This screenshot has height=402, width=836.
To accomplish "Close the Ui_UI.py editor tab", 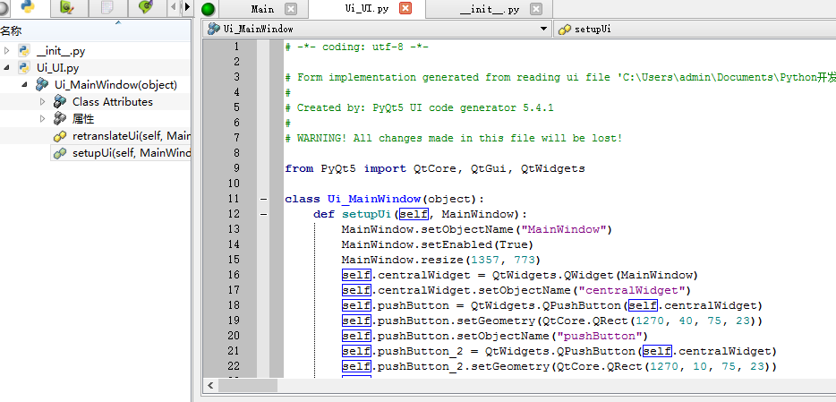I will coord(405,9).
